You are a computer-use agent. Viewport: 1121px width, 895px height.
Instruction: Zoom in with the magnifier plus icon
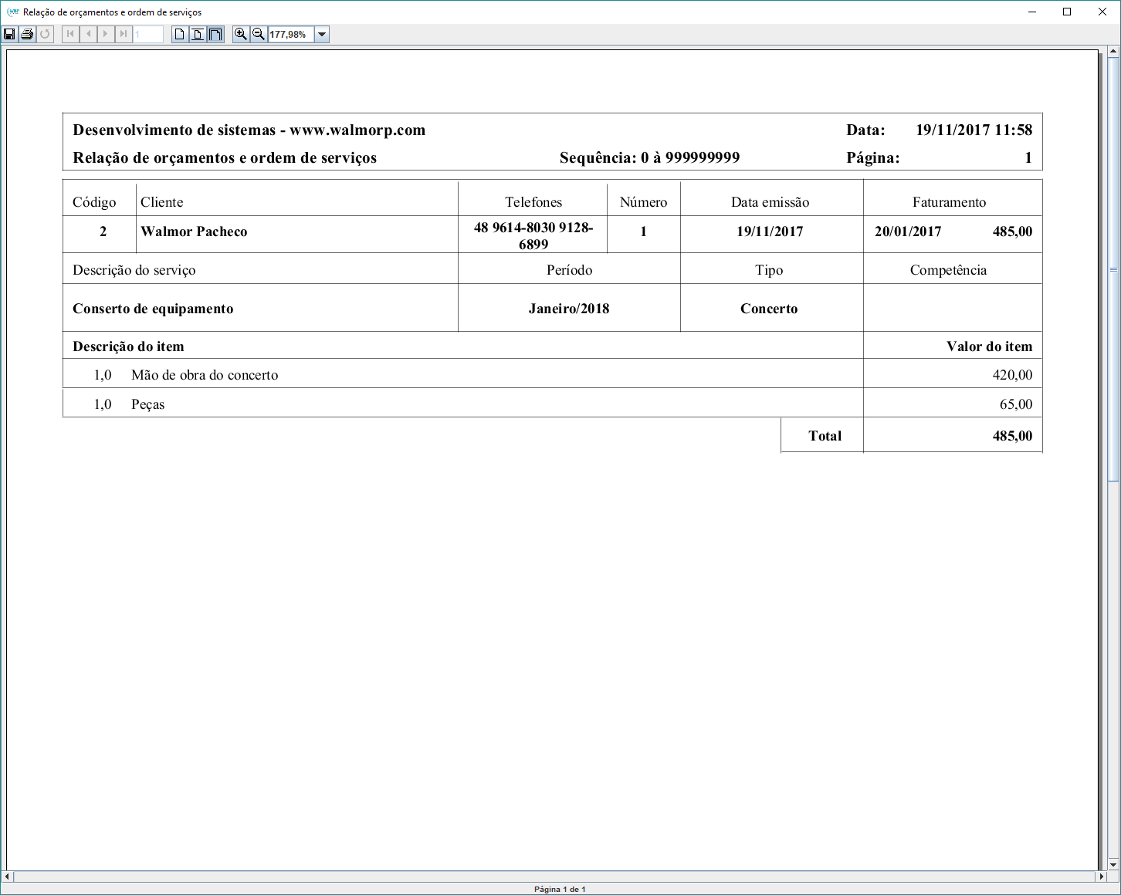(241, 34)
